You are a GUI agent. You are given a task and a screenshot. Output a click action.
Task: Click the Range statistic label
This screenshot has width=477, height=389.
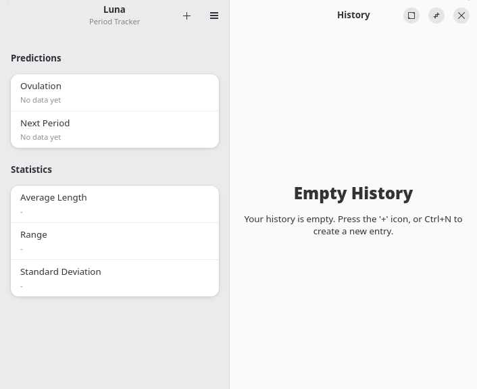coord(34,235)
